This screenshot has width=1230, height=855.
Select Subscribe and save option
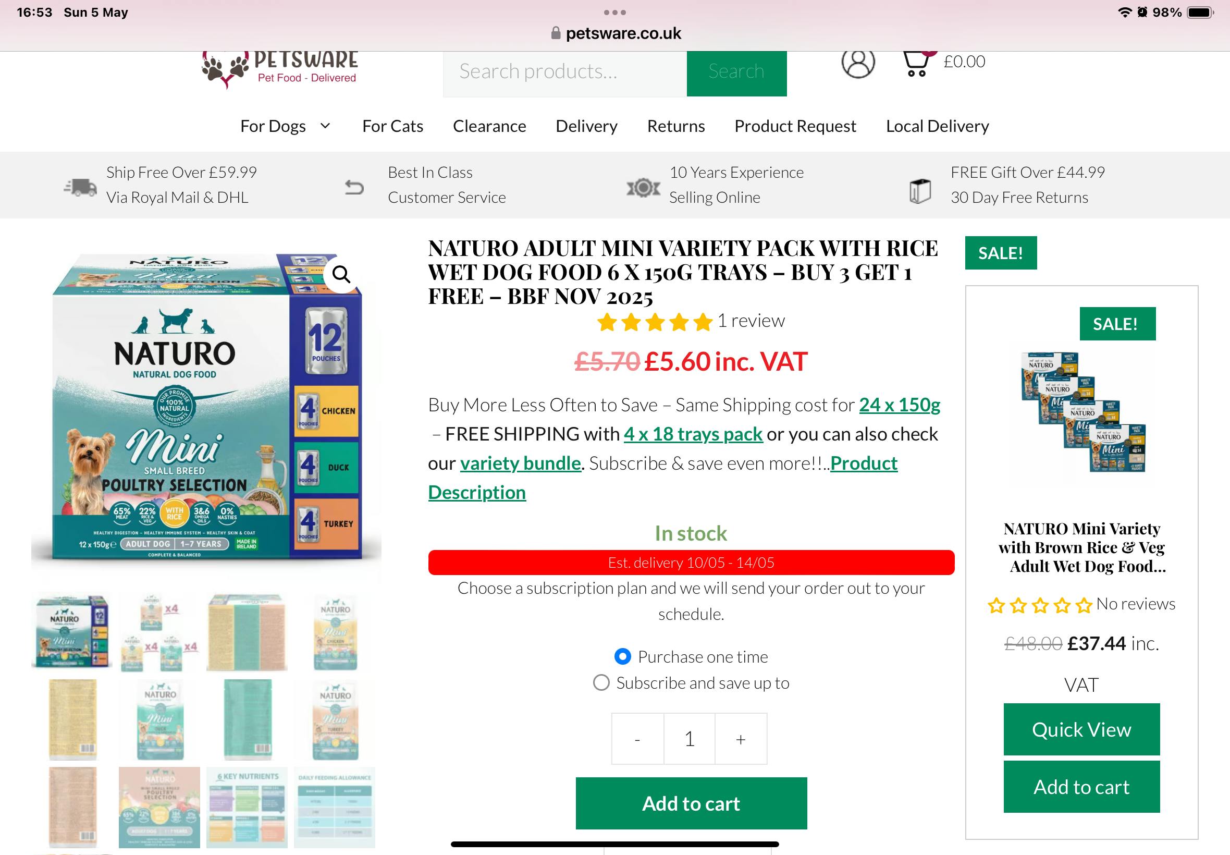[x=601, y=682]
